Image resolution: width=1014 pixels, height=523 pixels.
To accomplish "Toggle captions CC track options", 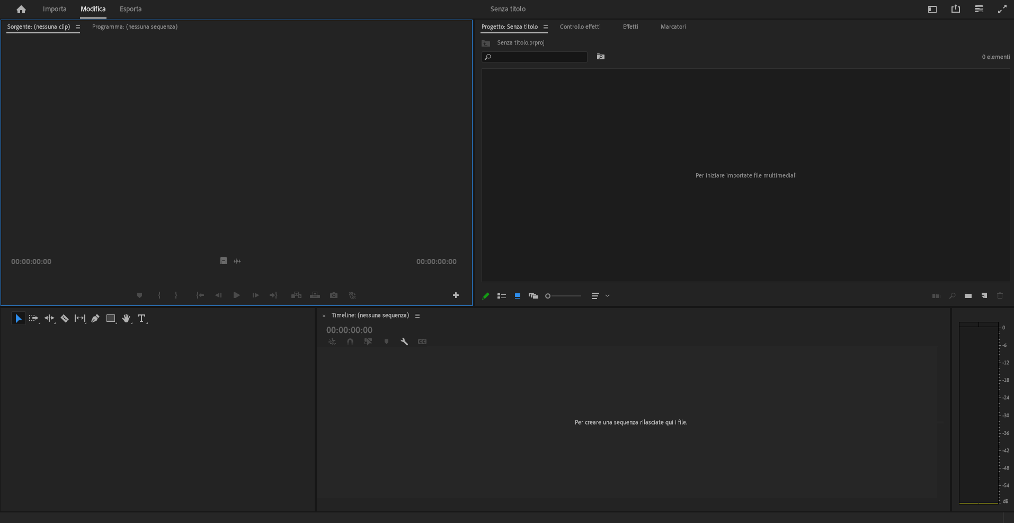I will tap(422, 342).
